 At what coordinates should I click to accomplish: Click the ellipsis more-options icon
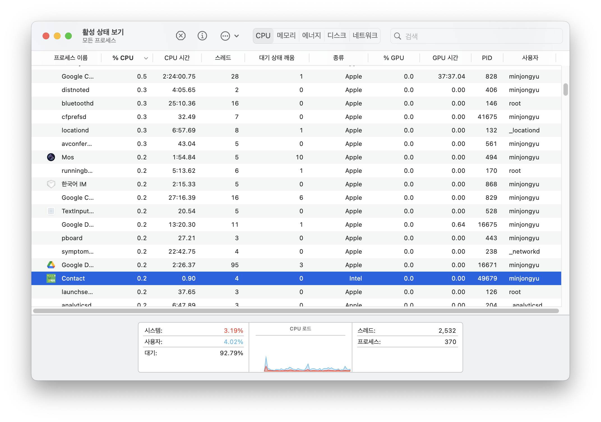click(225, 36)
